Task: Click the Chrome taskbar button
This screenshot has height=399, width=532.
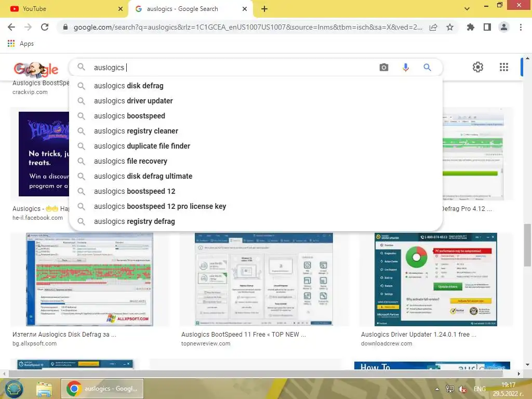Action: (102, 389)
